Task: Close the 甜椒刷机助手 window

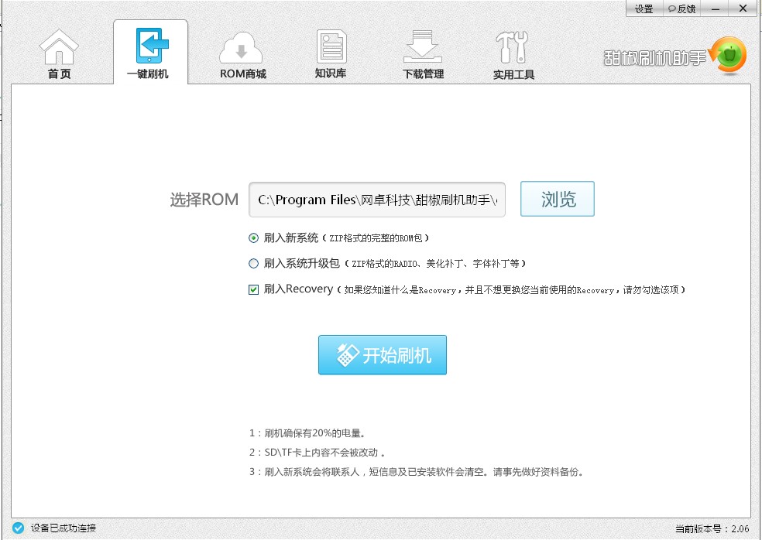Action: click(743, 9)
